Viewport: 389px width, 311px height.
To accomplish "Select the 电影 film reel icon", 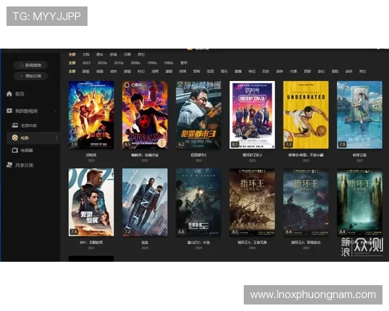I will coord(14,137).
